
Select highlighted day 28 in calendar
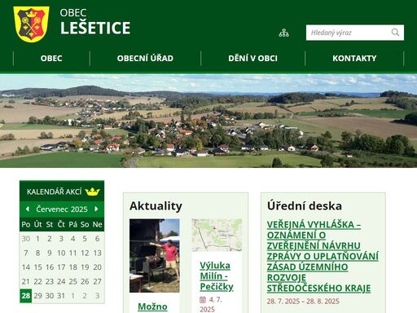pos(26,296)
